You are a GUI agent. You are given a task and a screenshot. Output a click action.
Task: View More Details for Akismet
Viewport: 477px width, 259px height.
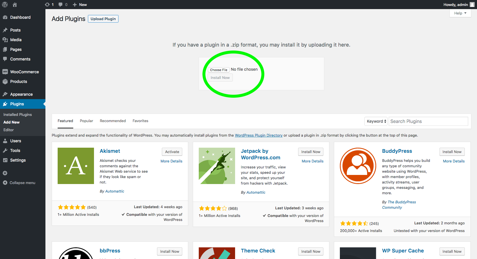[171, 161]
